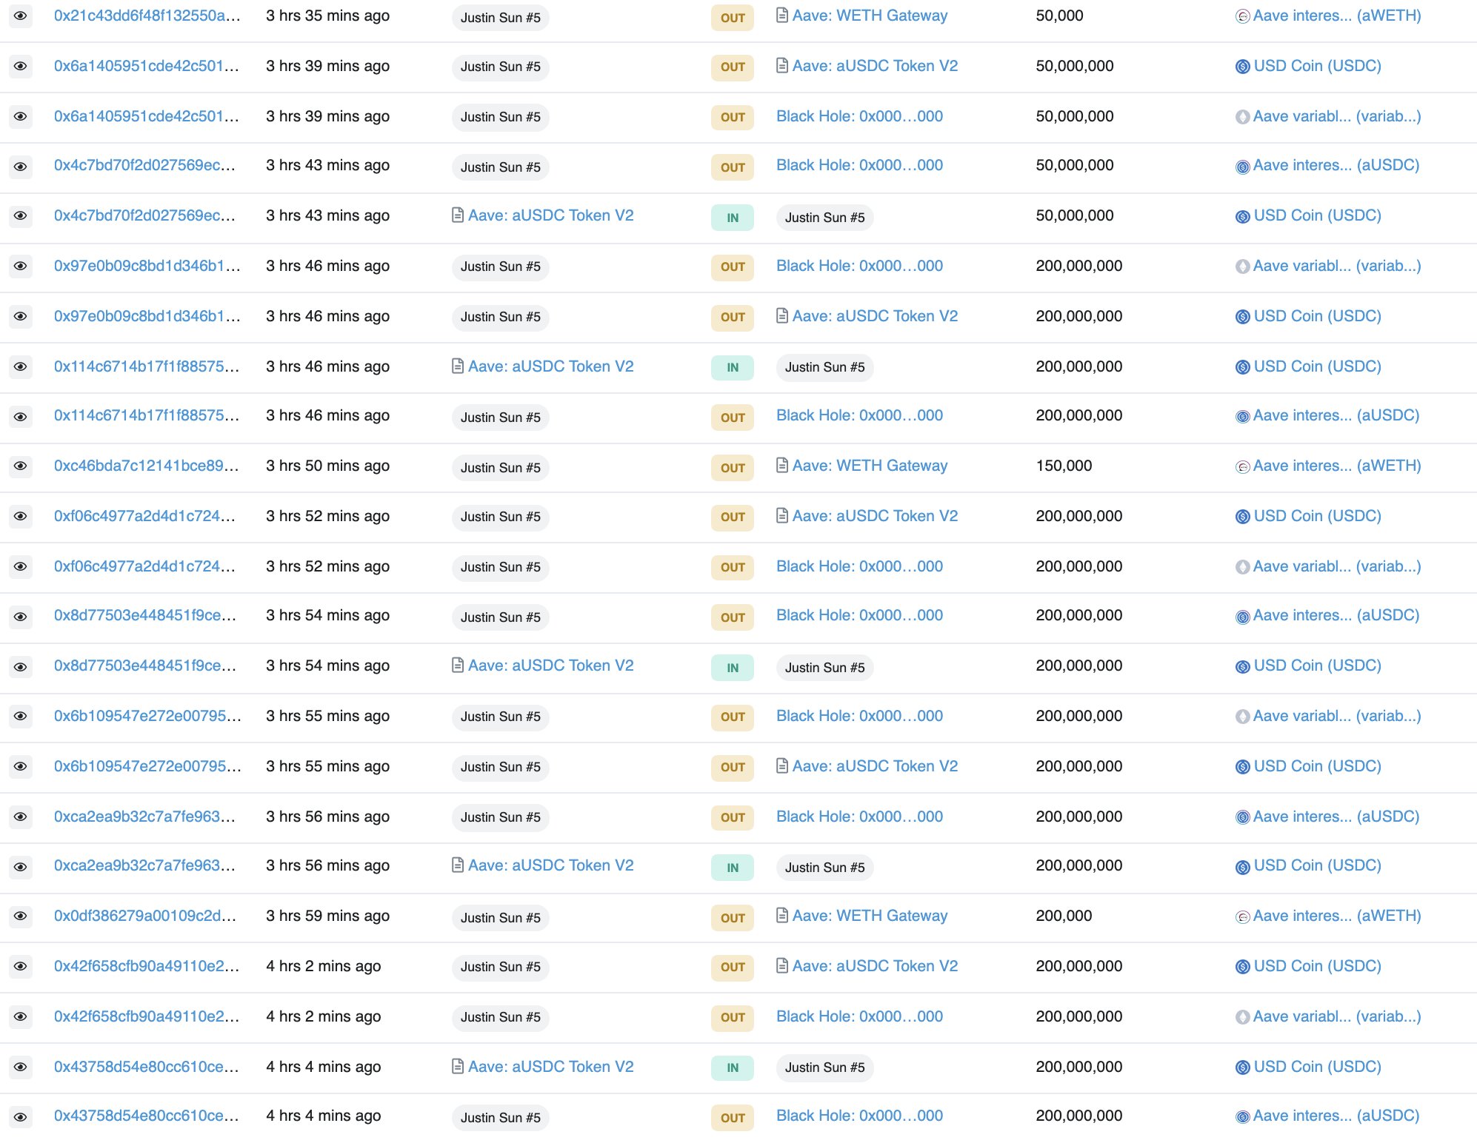Open transaction hash 0x0df386279a00109c2d
Screen dimensions: 1477x1143
pyautogui.click(x=144, y=916)
